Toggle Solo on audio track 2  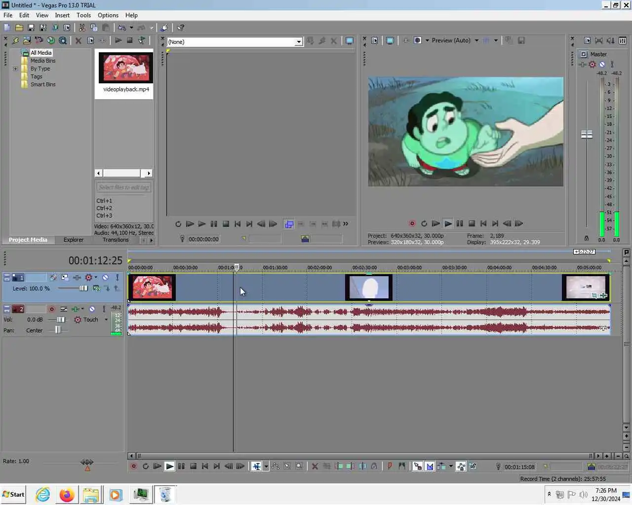click(104, 309)
